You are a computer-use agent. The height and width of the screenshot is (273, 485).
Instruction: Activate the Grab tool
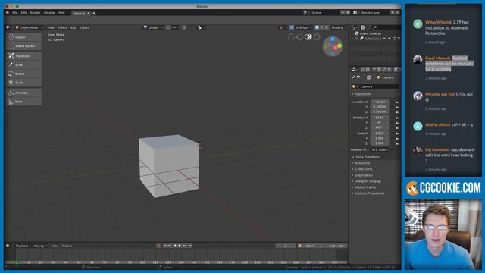click(23, 65)
